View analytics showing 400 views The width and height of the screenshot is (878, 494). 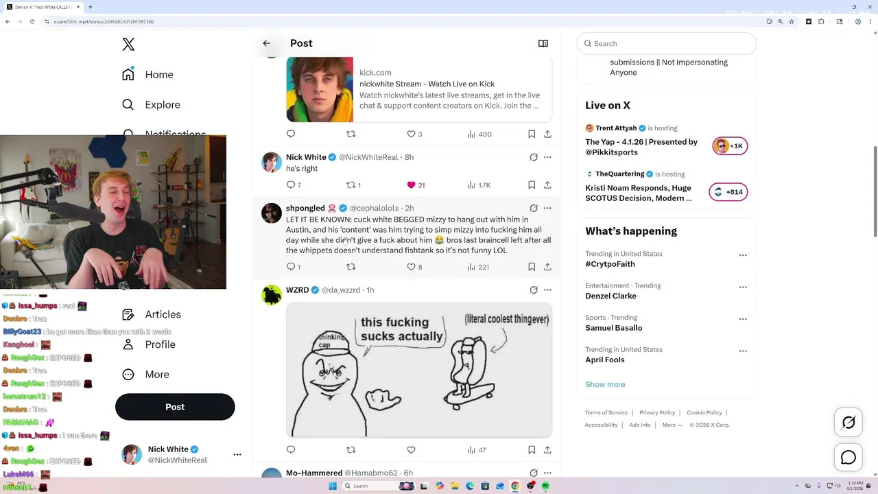479,134
